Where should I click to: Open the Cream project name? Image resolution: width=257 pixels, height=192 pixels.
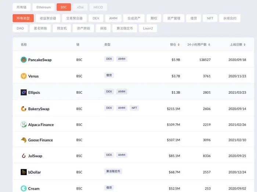tap(34, 189)
